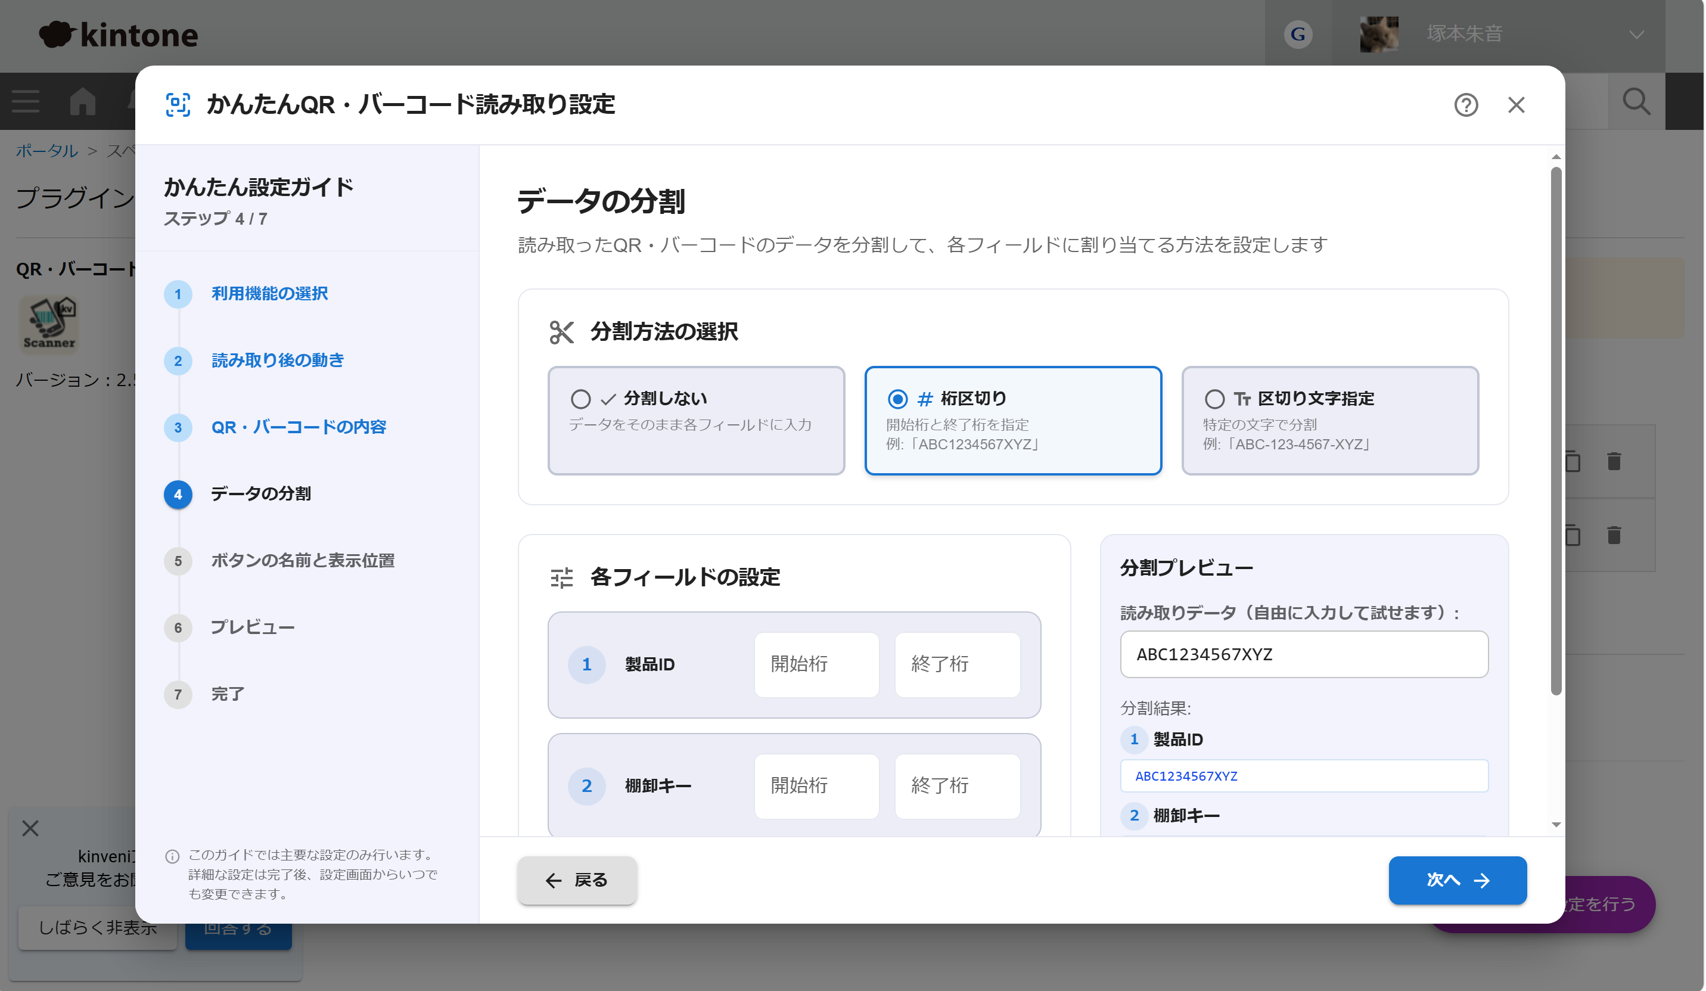
Task: Click the 開始桁 field for 棚卸キー
Action: point(816,786)
